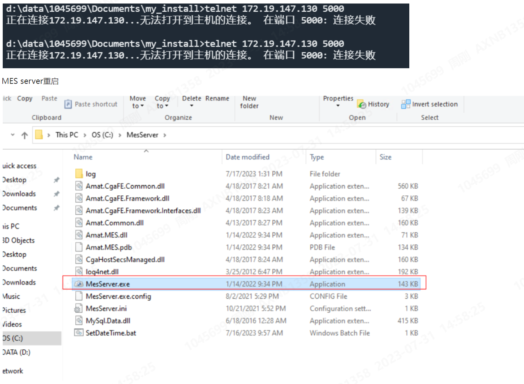Viewport: 524px width, 384px height.
Task: Click the Copy button in Clipboard group
Action: coord(25,99)
